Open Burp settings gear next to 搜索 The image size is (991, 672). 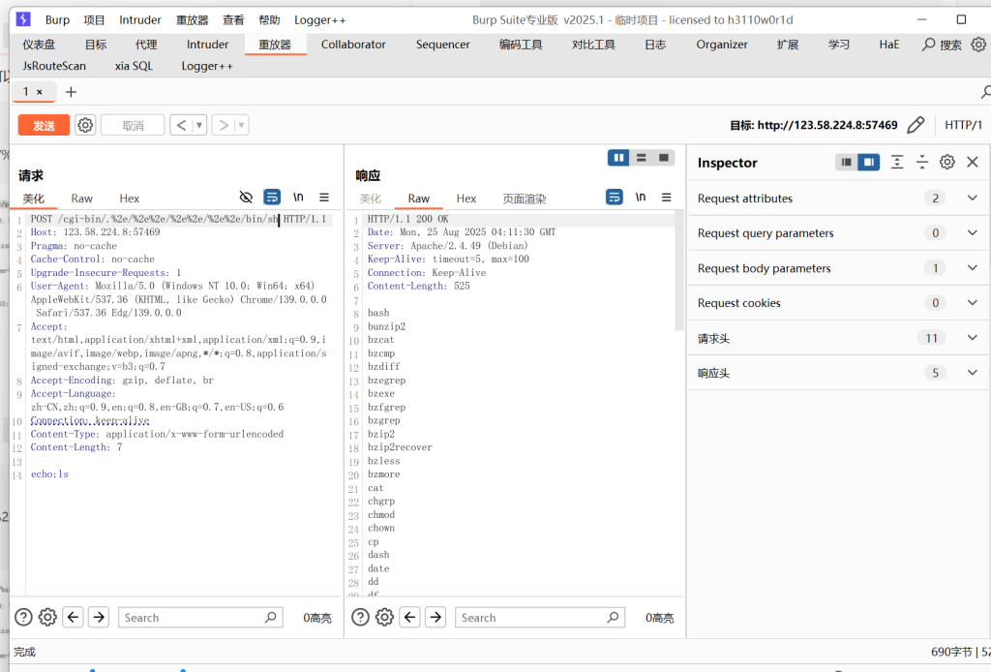click(x=978, y=45)
